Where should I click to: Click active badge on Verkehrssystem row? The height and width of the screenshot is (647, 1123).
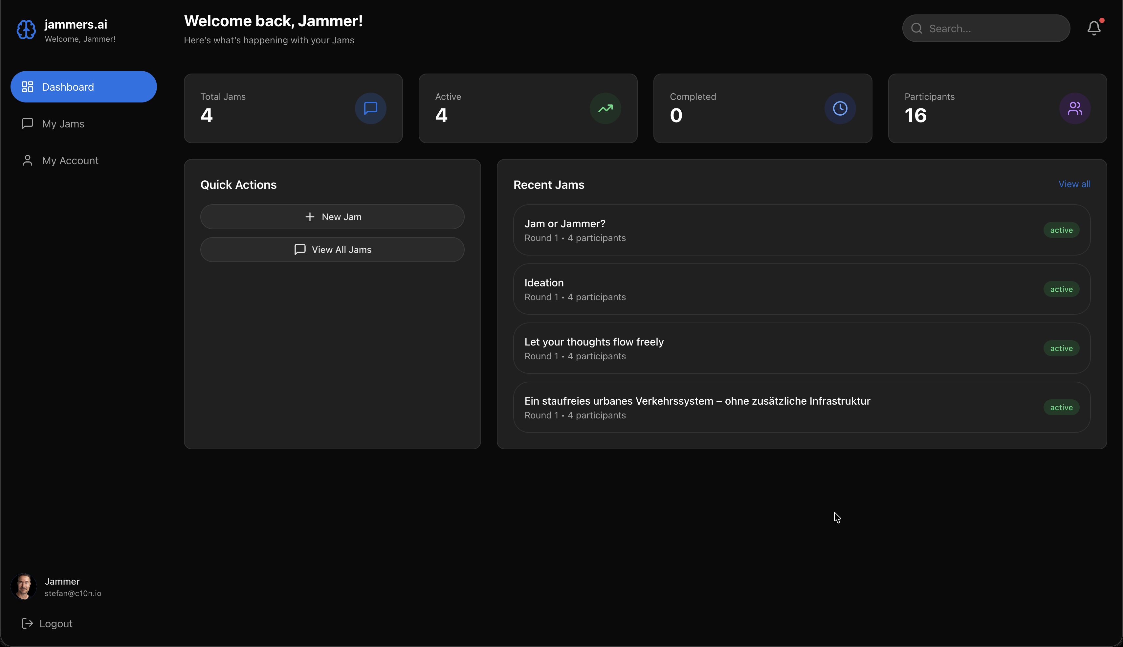point(1061,407)
